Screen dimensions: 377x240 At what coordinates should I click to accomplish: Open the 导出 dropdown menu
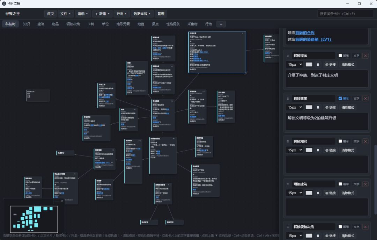[121, 14]
